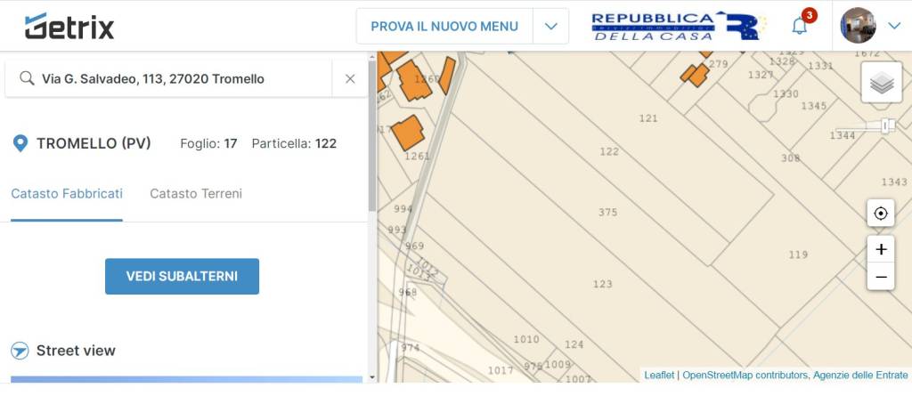912x396 pixels.
Task: Open the user profile avatar
Action: coord(858,26)
